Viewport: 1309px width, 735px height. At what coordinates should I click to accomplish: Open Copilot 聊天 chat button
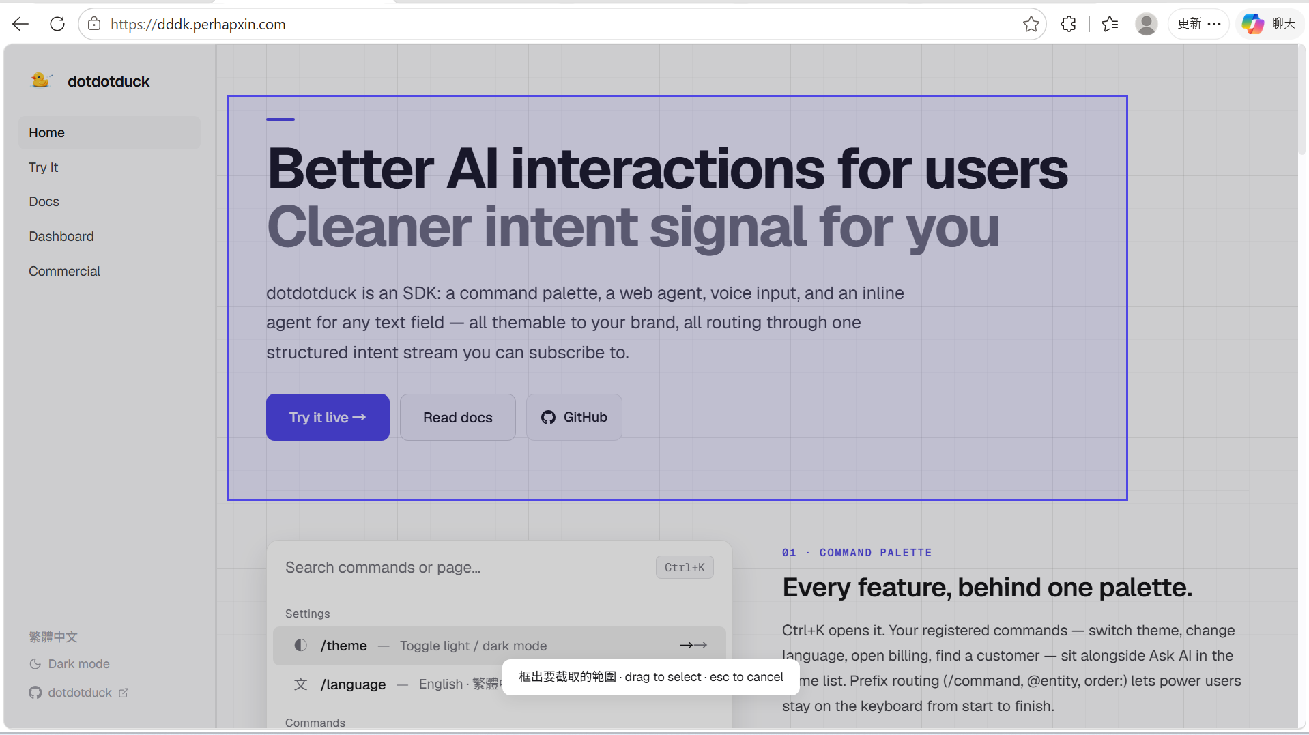(1270, 24)
